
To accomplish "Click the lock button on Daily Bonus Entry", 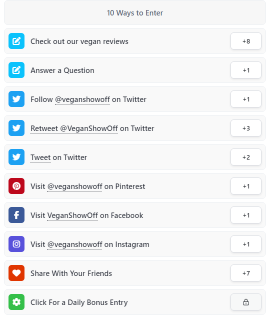I will (x=246, y=302).
